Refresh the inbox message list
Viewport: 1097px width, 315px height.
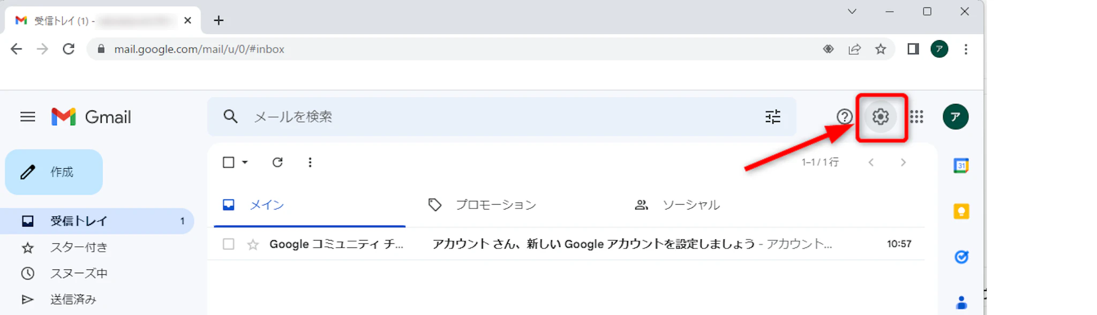[277, 162]
